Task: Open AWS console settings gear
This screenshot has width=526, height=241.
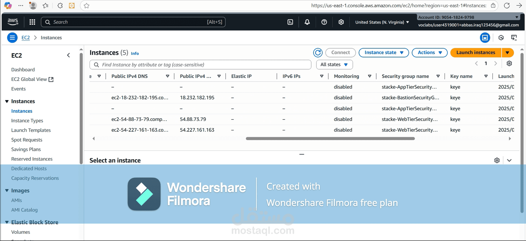Action: coord(341,22)
